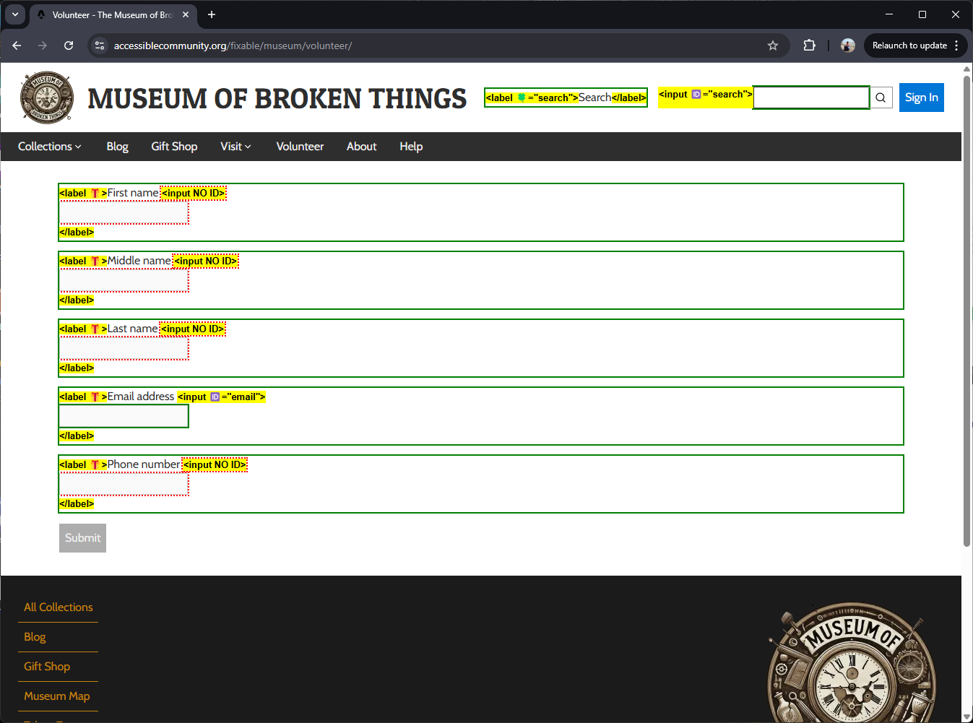Click the Submit button
Image resolution: width=973 pixels, height=723 pixels.
tap(82, 538)
